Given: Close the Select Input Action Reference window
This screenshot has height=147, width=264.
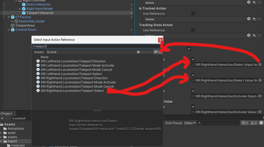Looking at the screenshot, I should [160, 40].
